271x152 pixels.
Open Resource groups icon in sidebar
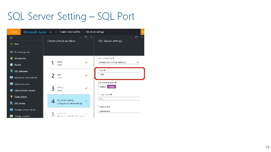pos(11,52)
